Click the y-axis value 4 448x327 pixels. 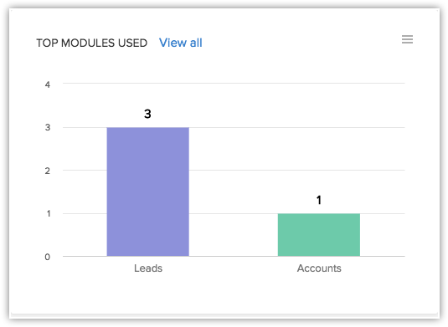pyautogui.click(x=48, y=84)
